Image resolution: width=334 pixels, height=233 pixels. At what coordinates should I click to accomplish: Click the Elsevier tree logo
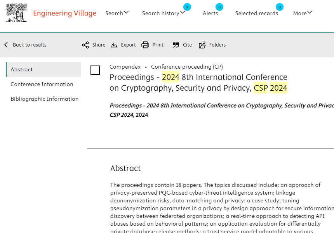(16, 13)
